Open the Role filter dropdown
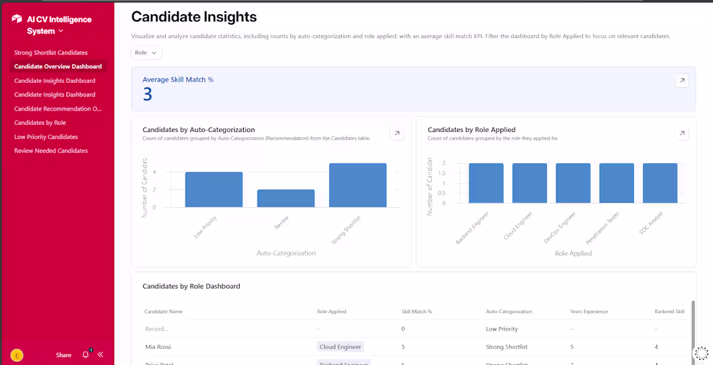This screenshot has width=713, height=365. tap(146, 52)
